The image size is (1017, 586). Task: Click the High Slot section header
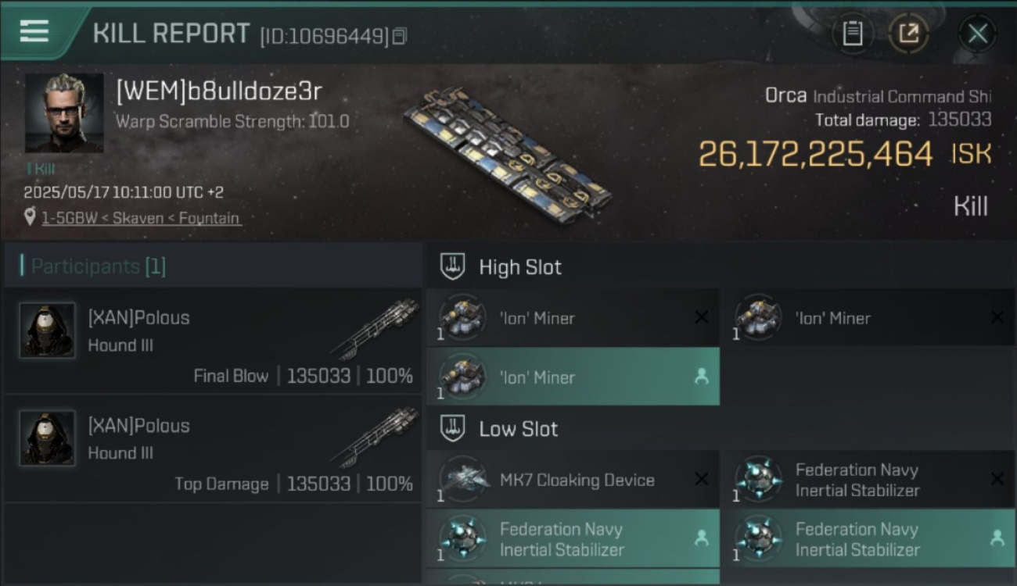(520, 267)
